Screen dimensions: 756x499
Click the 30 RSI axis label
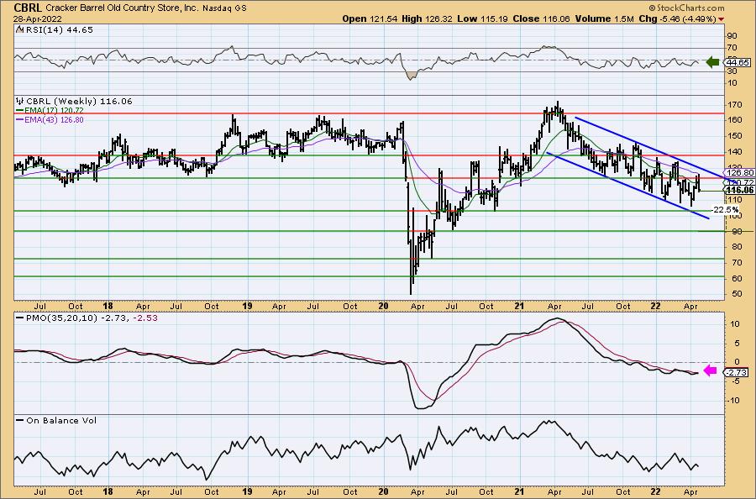(x=732, y=71)
